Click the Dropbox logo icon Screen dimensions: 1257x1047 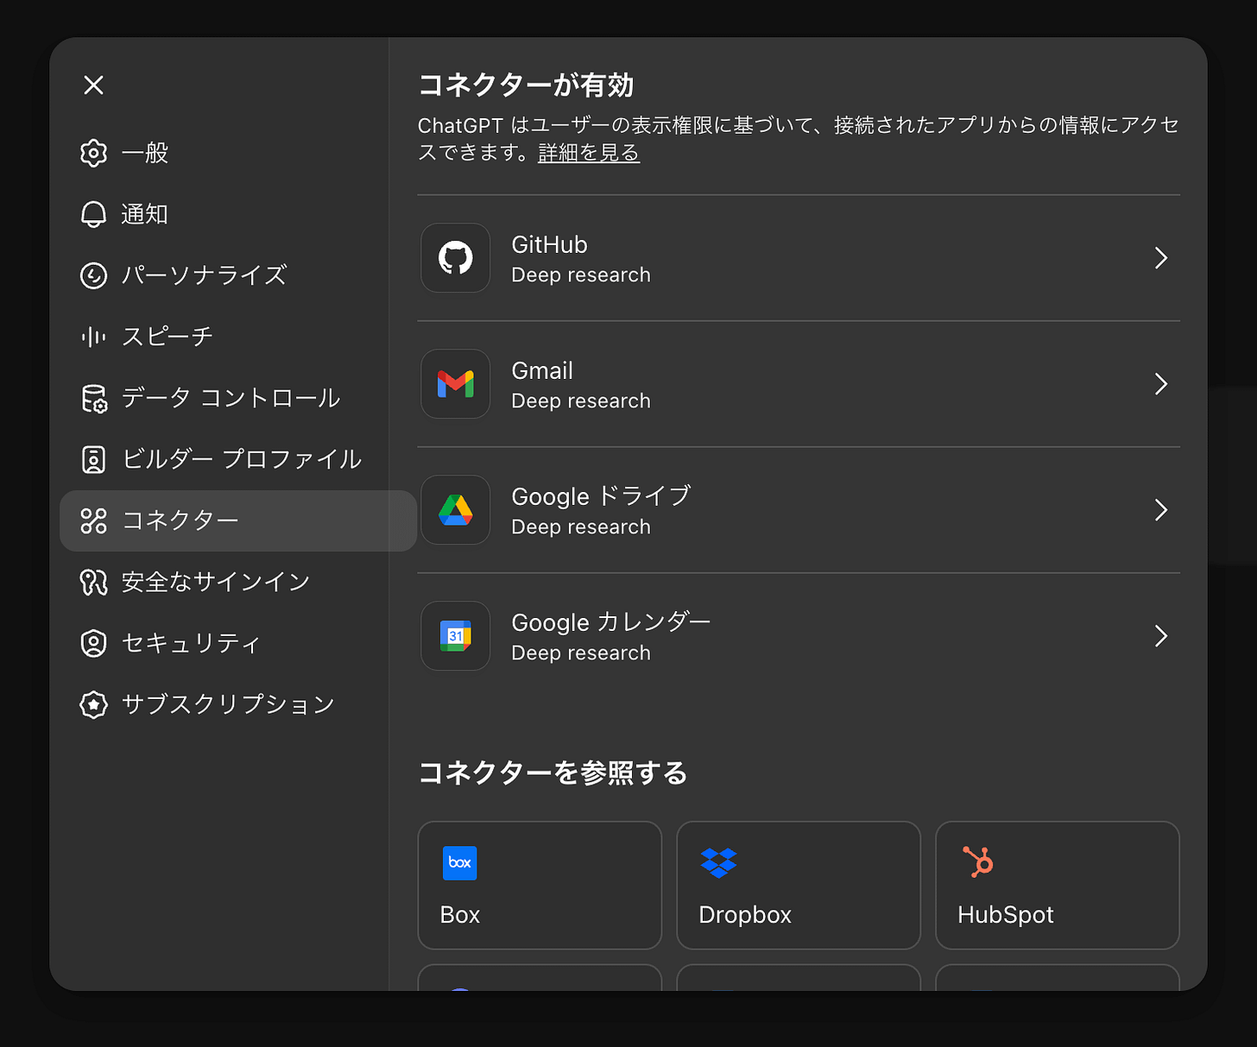click(718, 862)
